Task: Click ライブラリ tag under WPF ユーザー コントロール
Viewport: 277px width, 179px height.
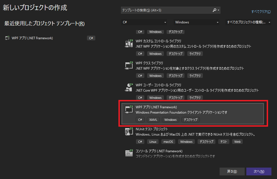Action: click(195, 98)
